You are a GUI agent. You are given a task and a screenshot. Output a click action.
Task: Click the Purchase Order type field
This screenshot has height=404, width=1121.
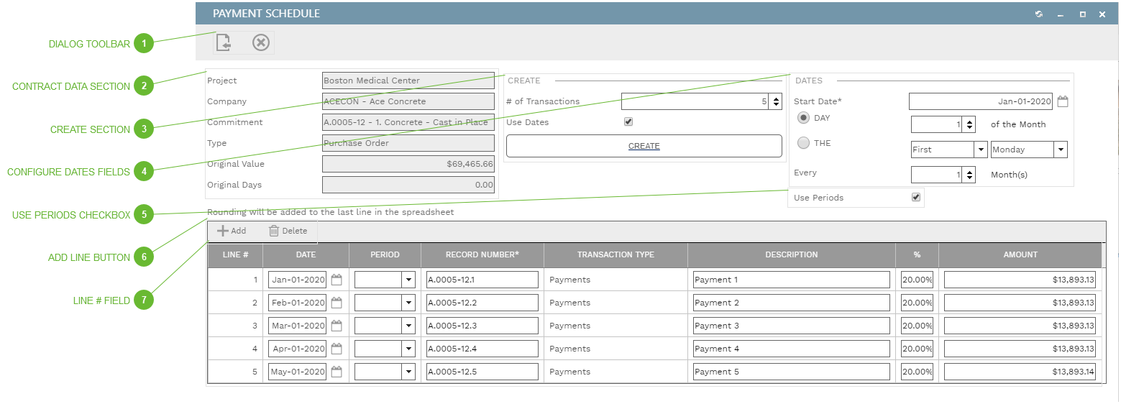tap(408, 143)
